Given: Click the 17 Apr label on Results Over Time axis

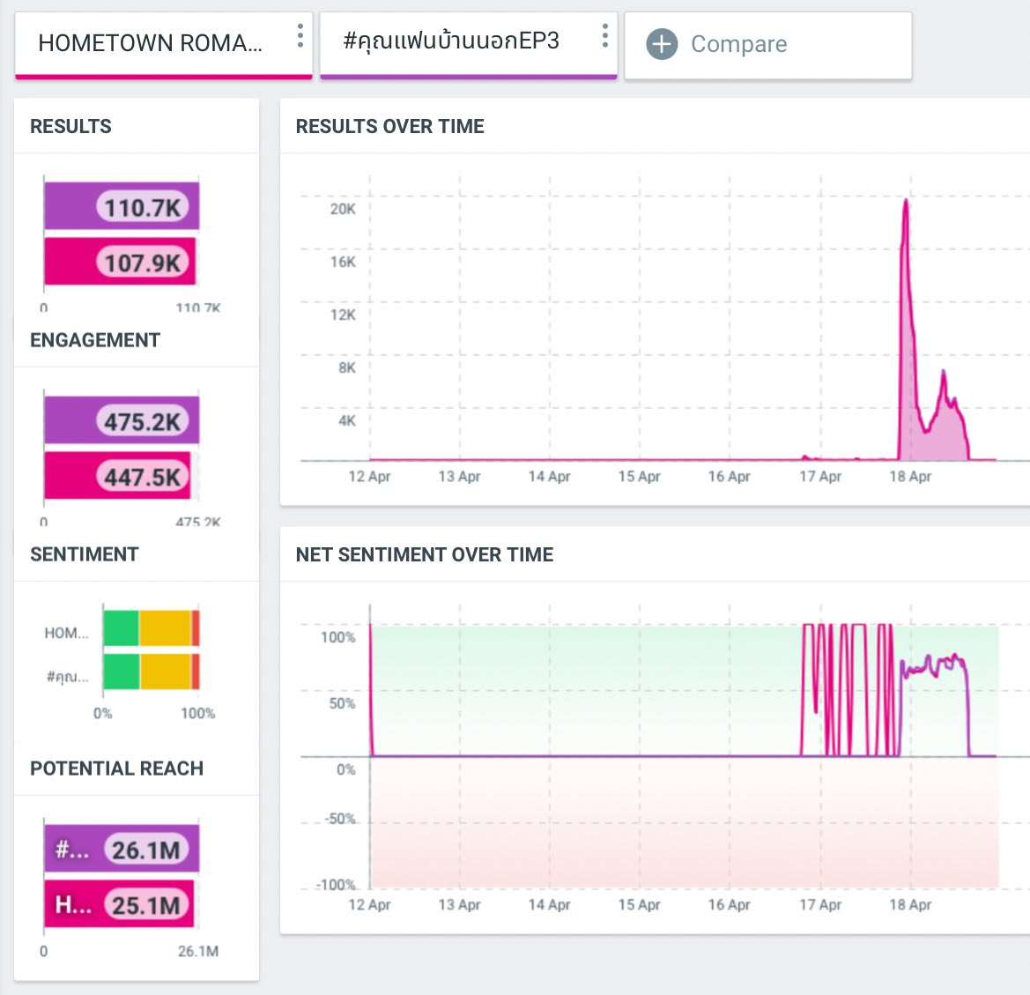Looking at the screenshot, I should tap(821, 476).
